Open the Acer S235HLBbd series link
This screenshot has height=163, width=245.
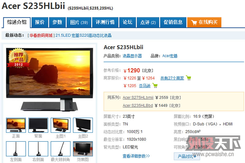(x=138, y=105)
